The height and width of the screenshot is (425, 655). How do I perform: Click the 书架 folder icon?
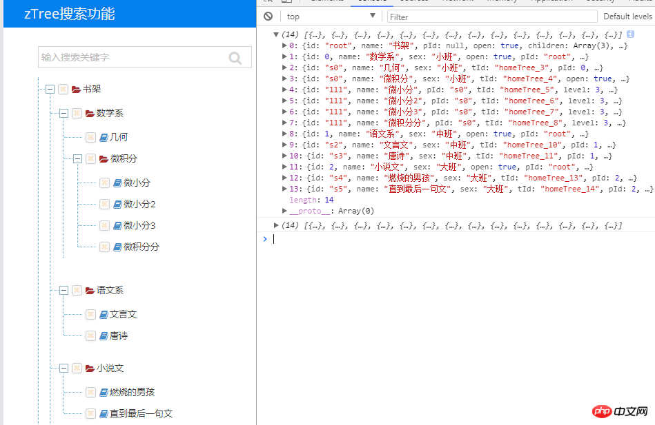click(x=76, y=90)
